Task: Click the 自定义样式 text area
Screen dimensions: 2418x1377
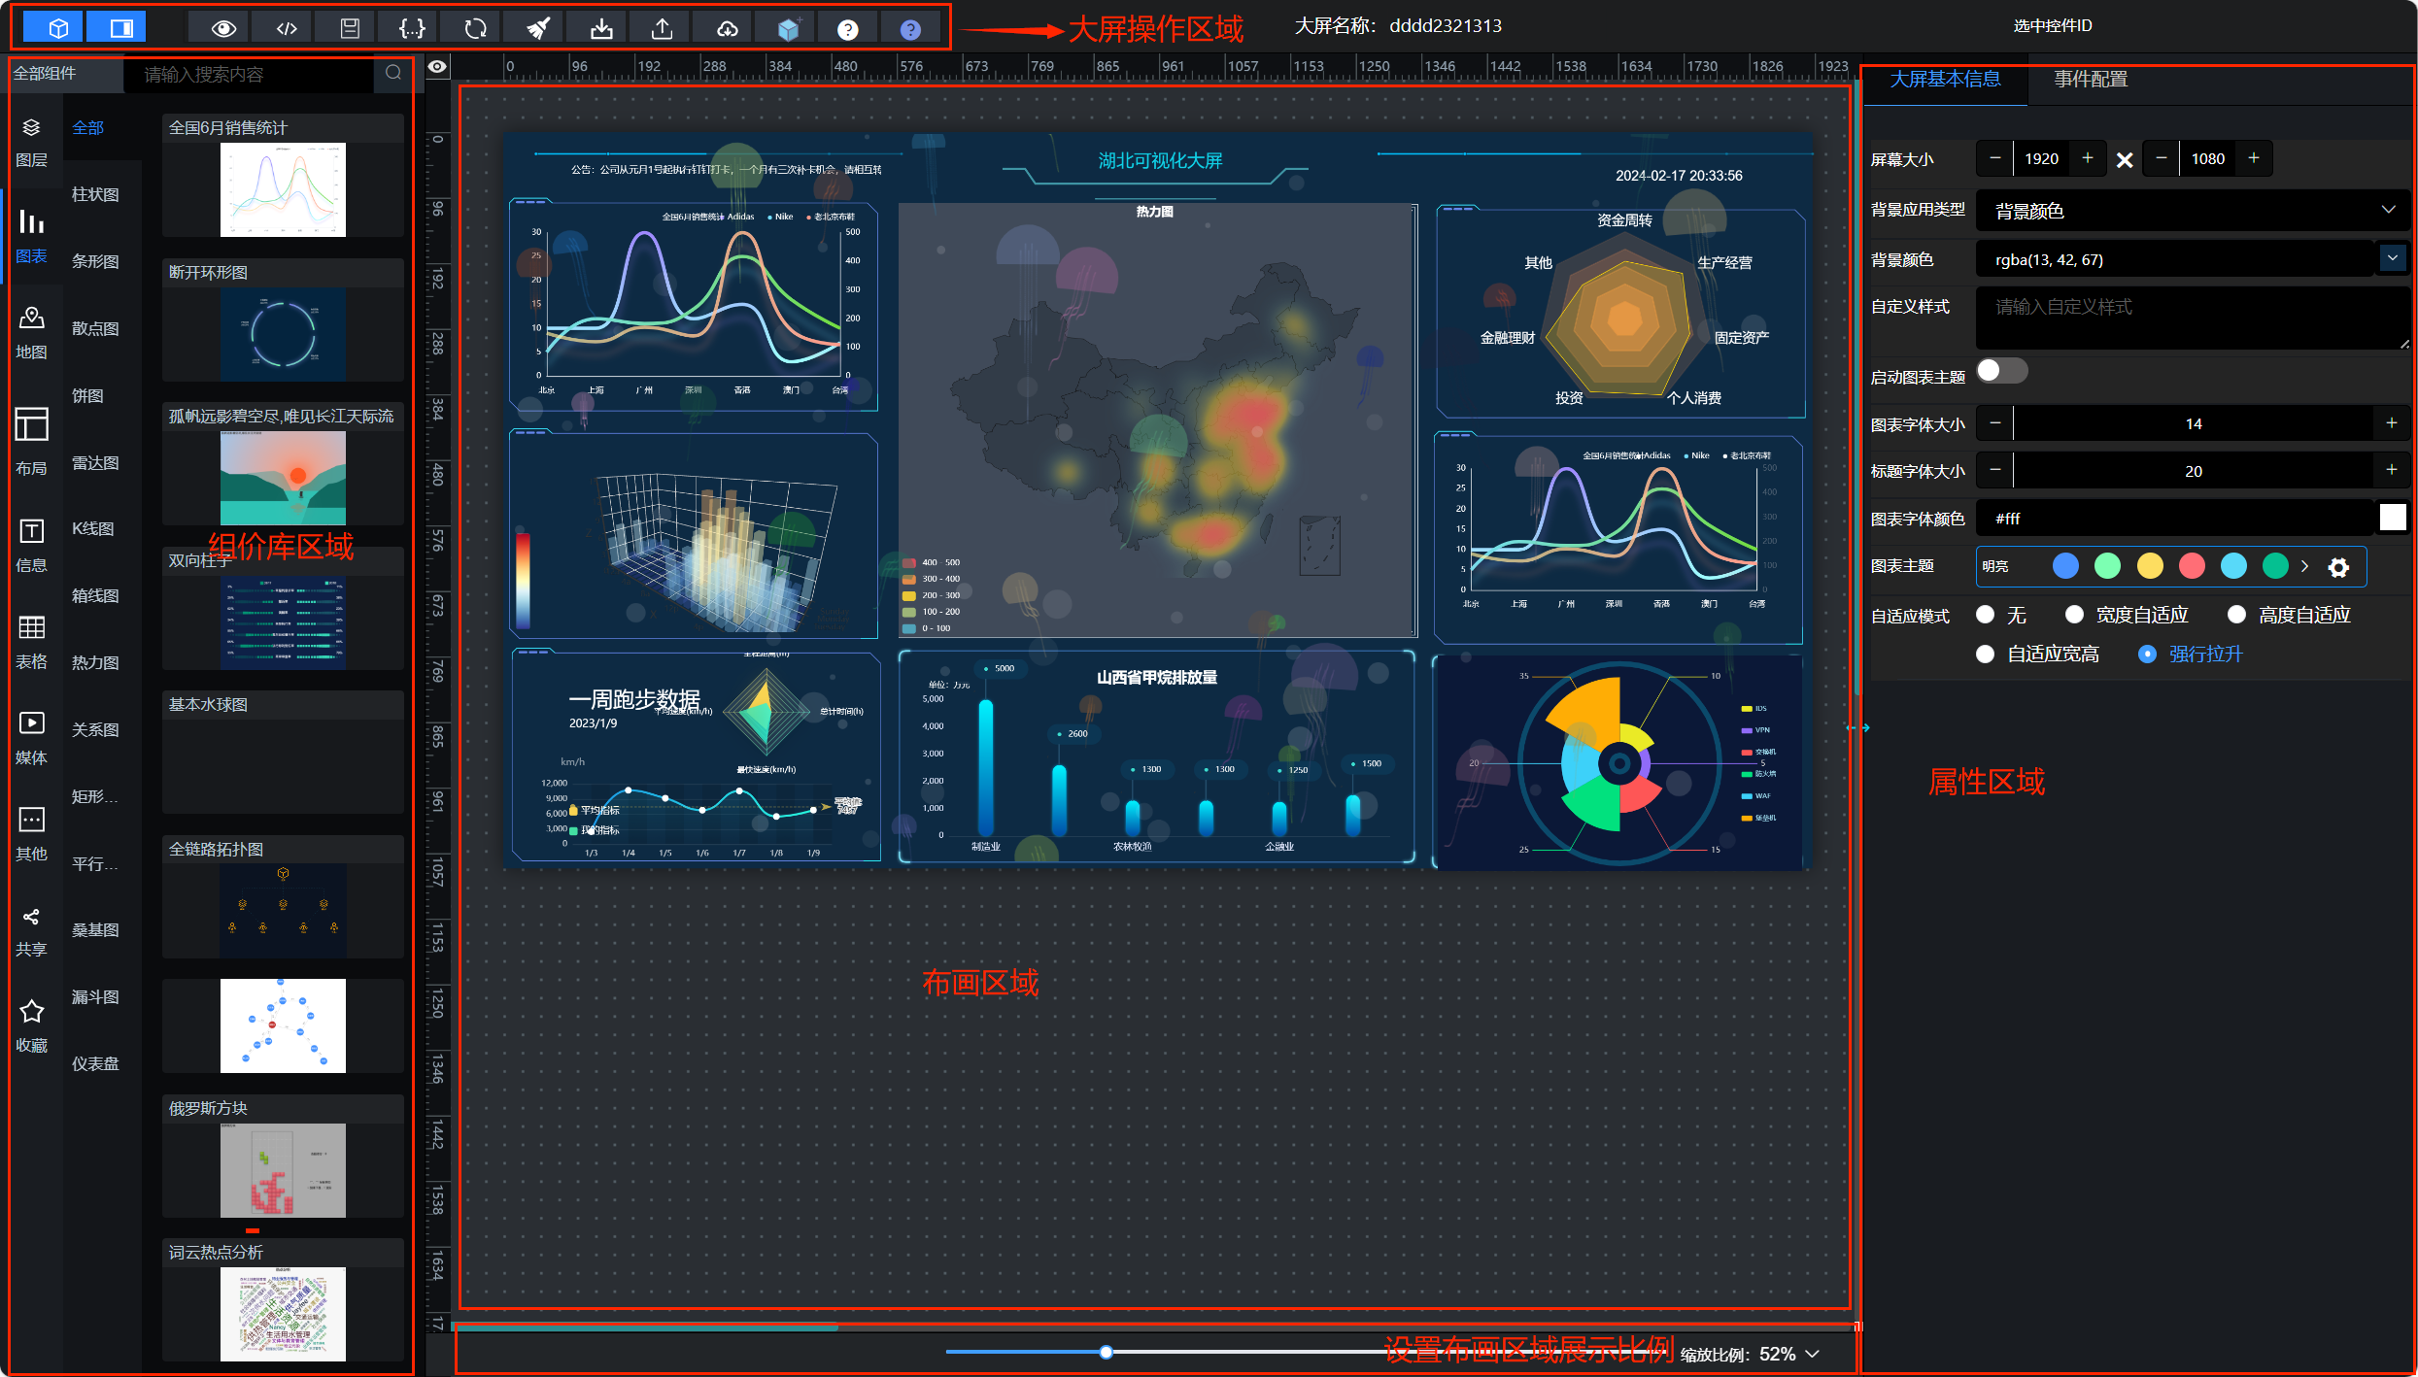Action: point(2194,318)
